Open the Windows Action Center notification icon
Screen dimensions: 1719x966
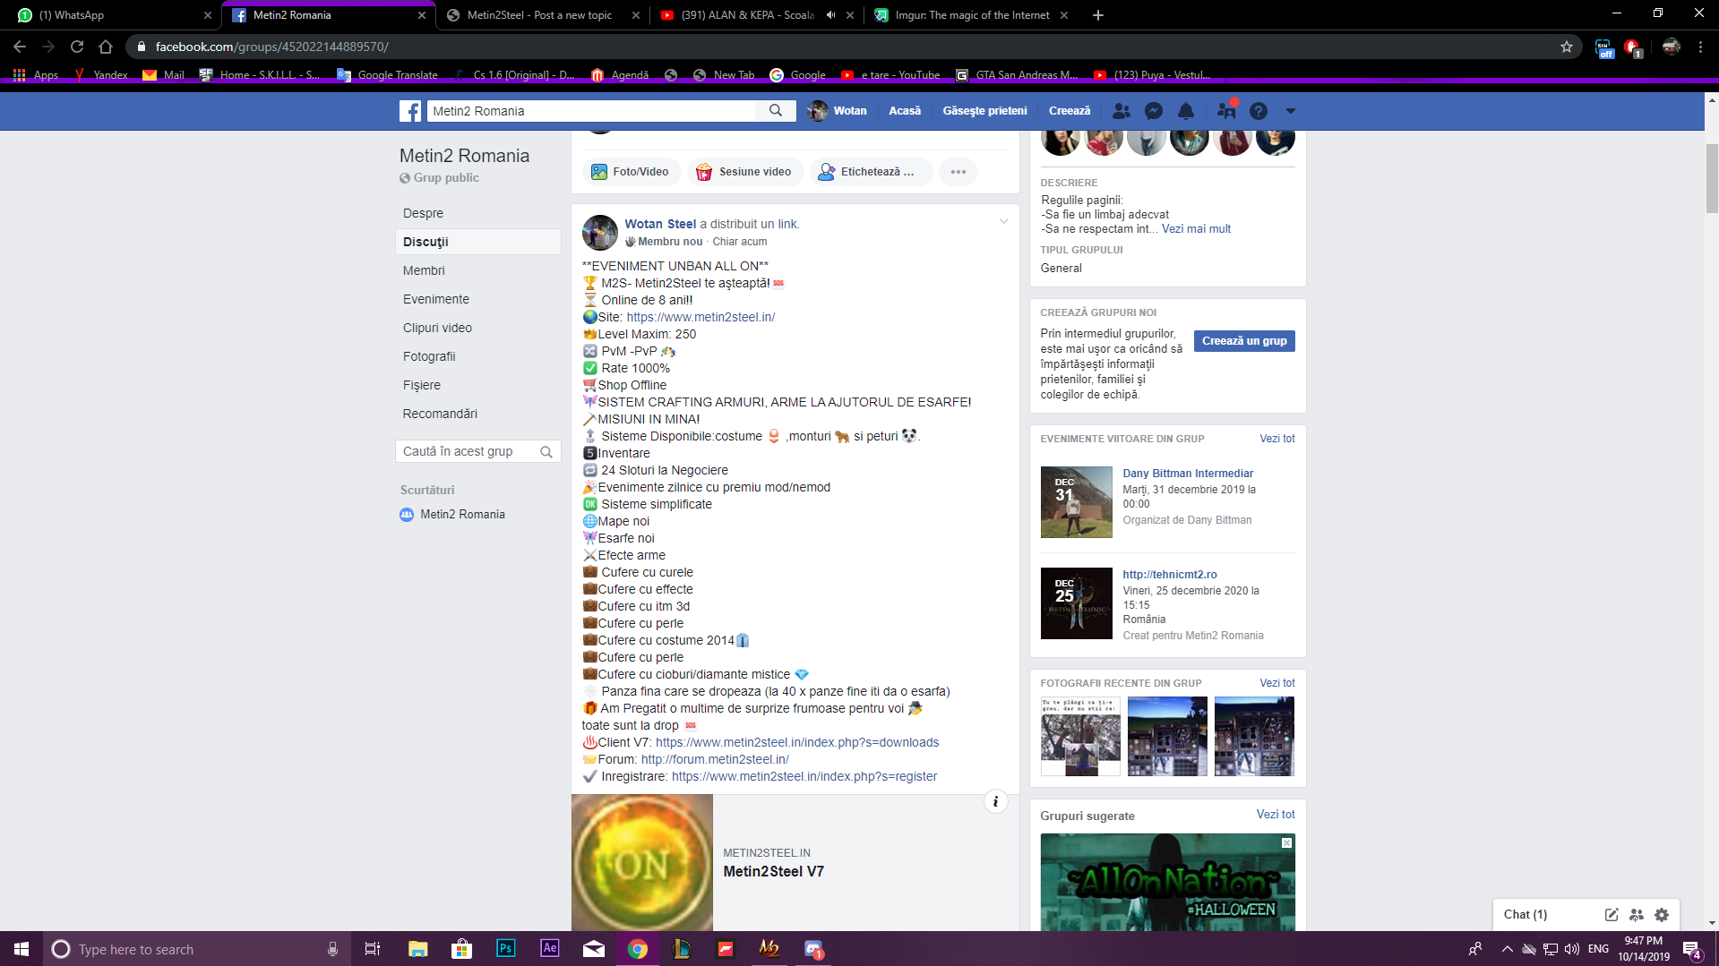(x=1692, y=950)
